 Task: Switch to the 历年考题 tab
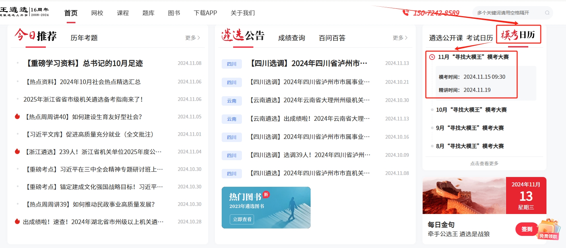coord(84,38)
